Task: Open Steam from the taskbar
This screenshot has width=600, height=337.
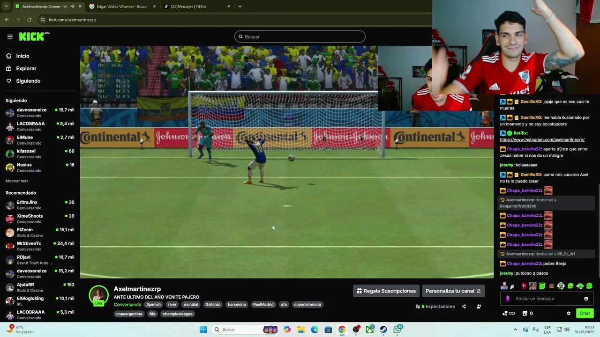Action: (x=383, y=330)
